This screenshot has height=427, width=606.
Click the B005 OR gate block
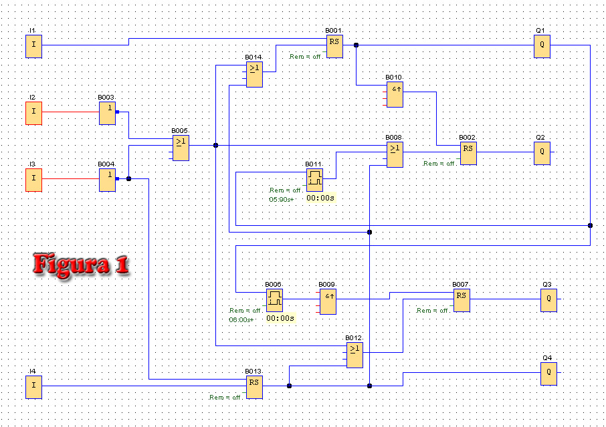[181, 148]
